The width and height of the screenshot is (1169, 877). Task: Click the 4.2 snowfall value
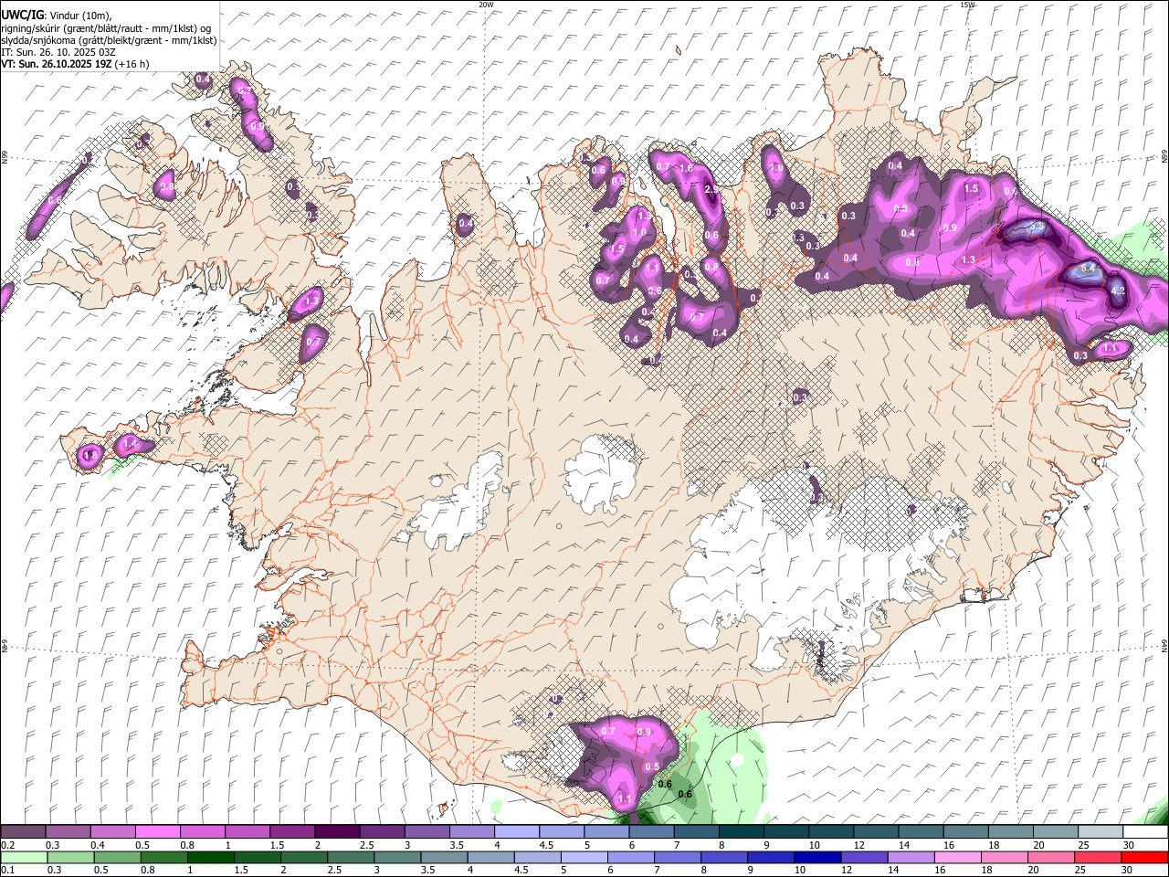coord(1117,291)
